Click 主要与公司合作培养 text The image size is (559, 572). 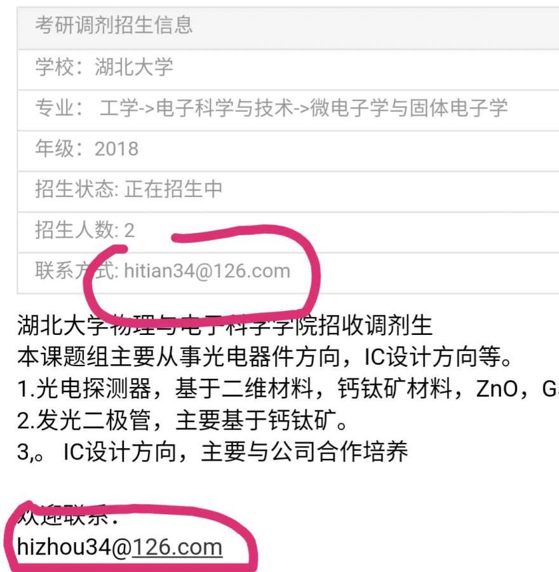pyautogui.click(x=304, y=452)
